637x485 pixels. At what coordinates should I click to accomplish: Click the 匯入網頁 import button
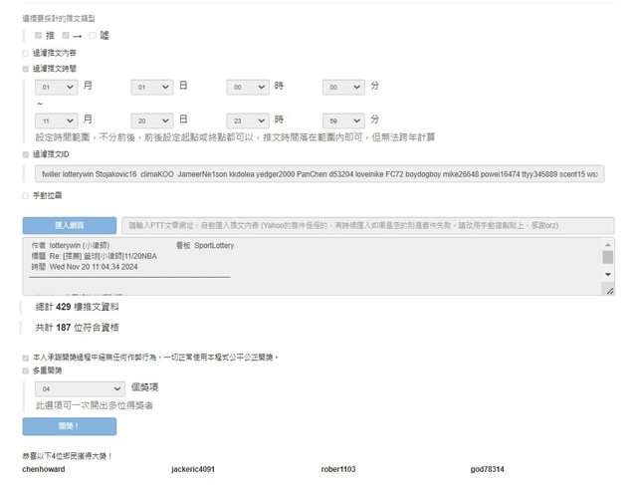tap(69, 225)
